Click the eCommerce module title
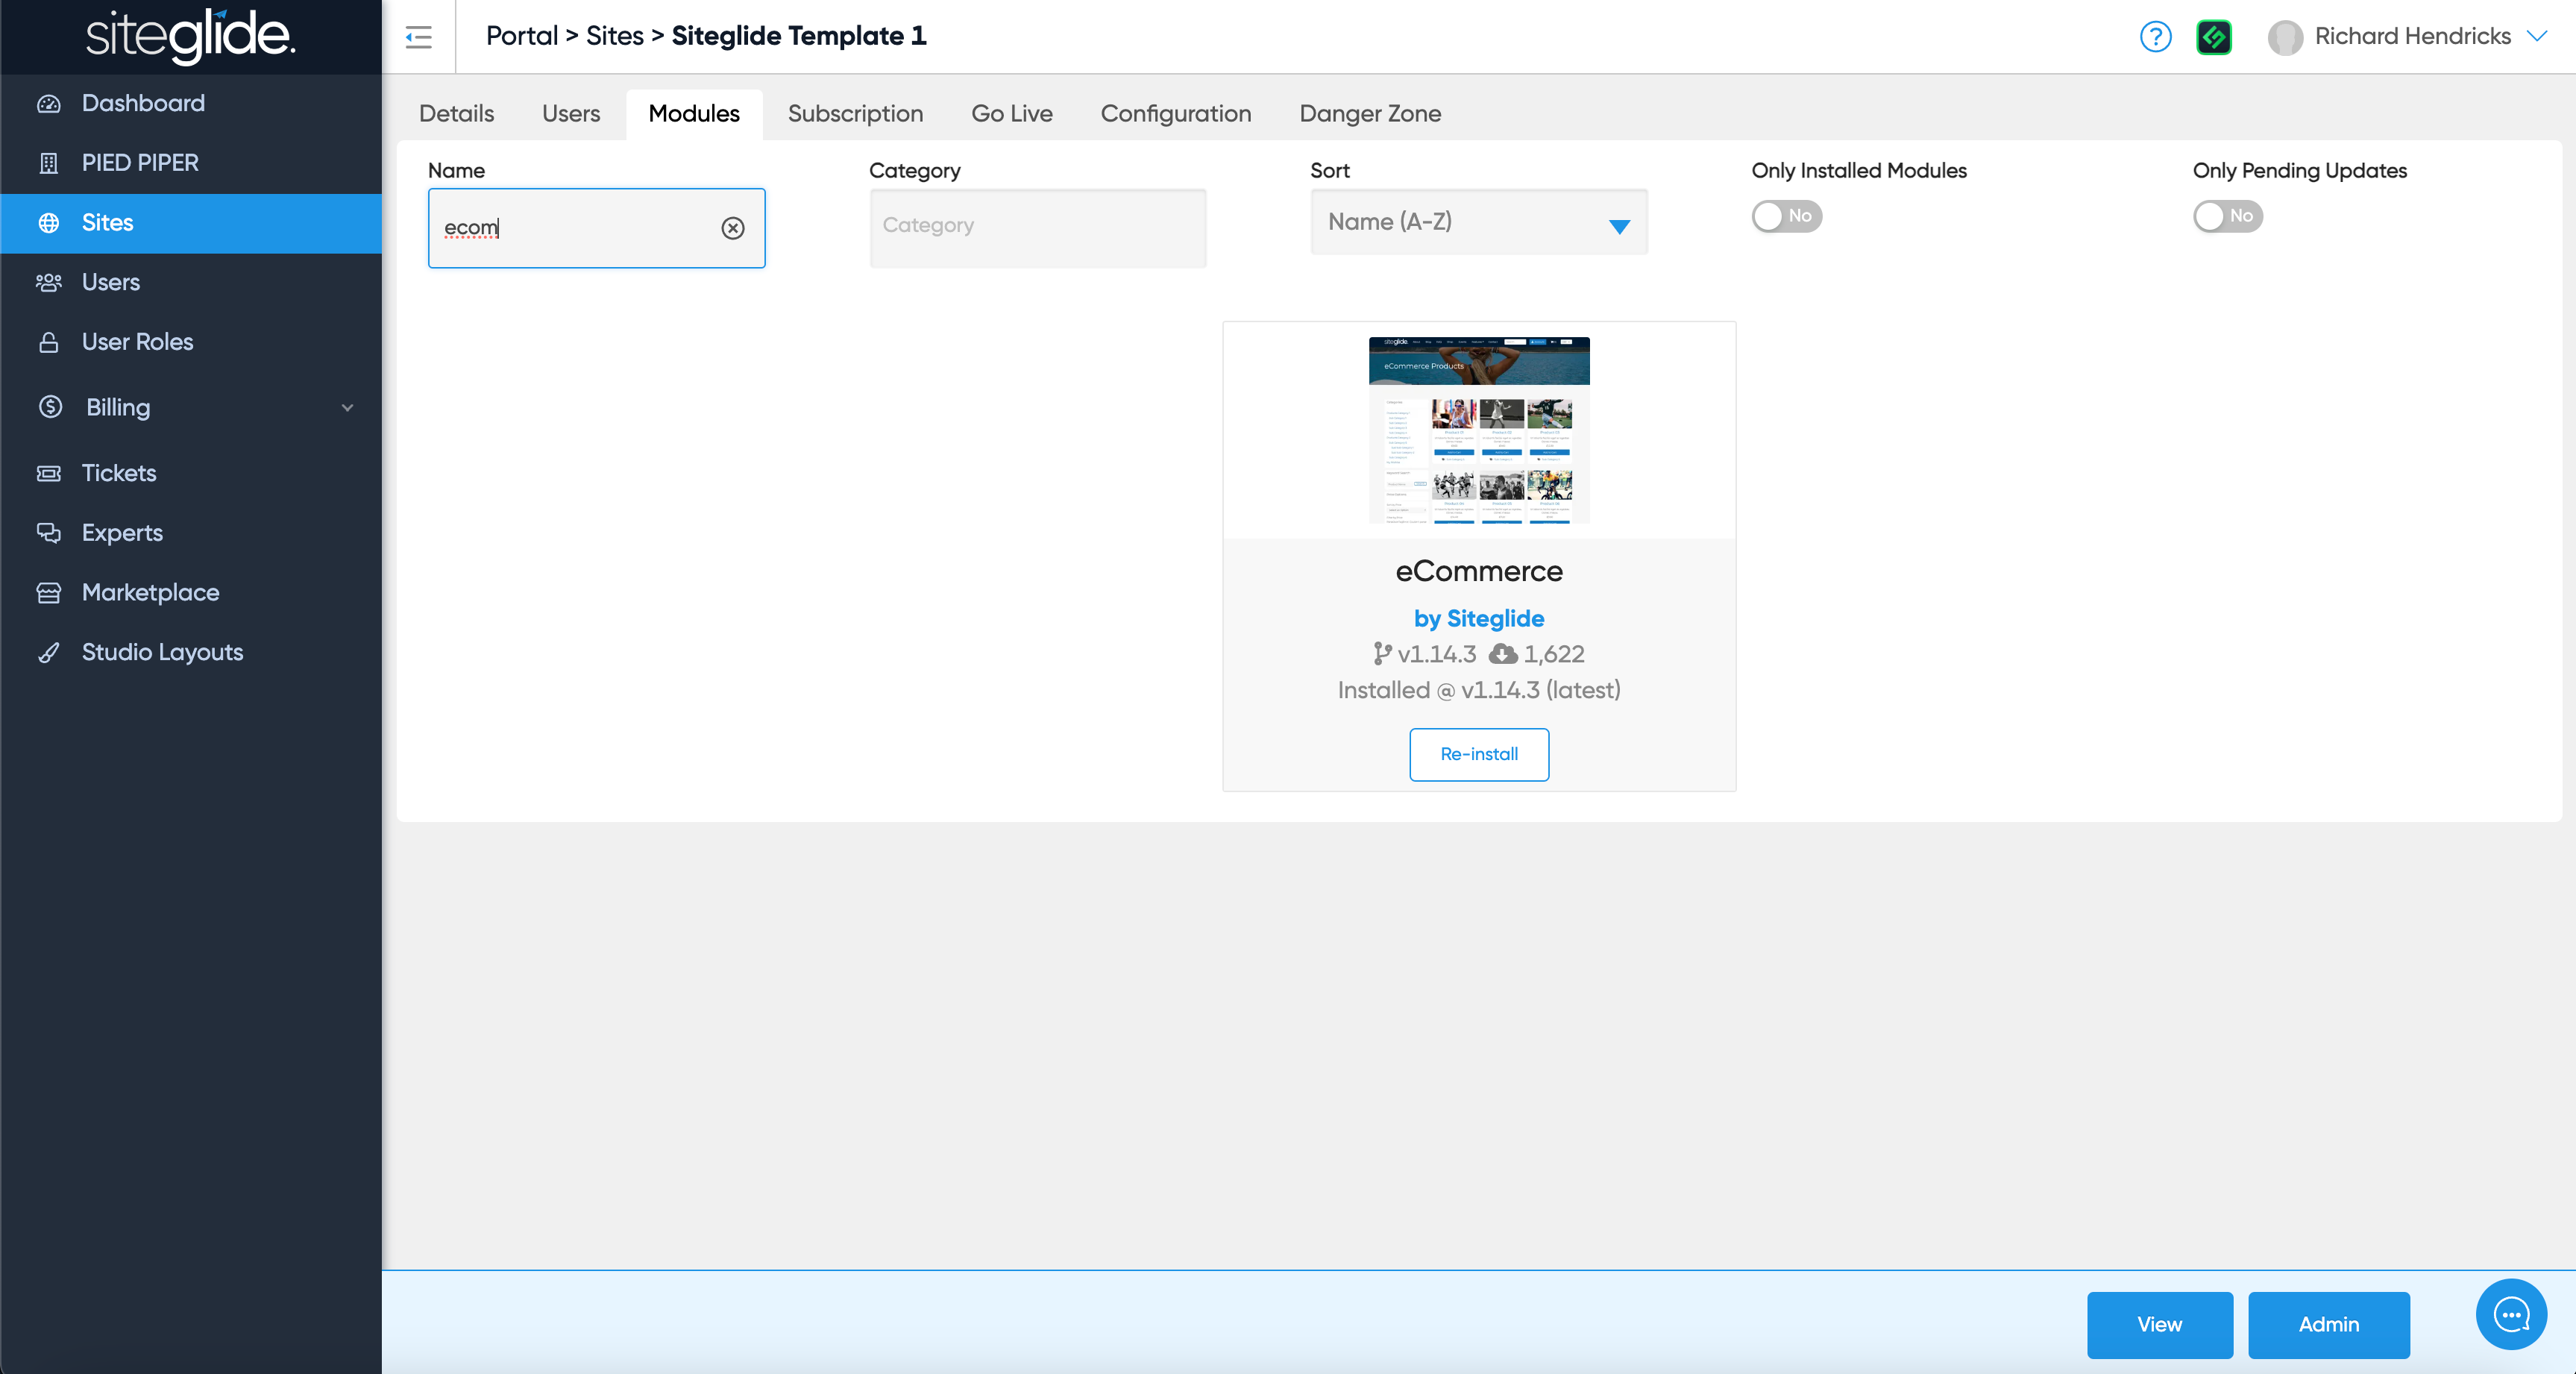The height and width of the screenshot is (1374, 2576). [x=1479, y=571]
